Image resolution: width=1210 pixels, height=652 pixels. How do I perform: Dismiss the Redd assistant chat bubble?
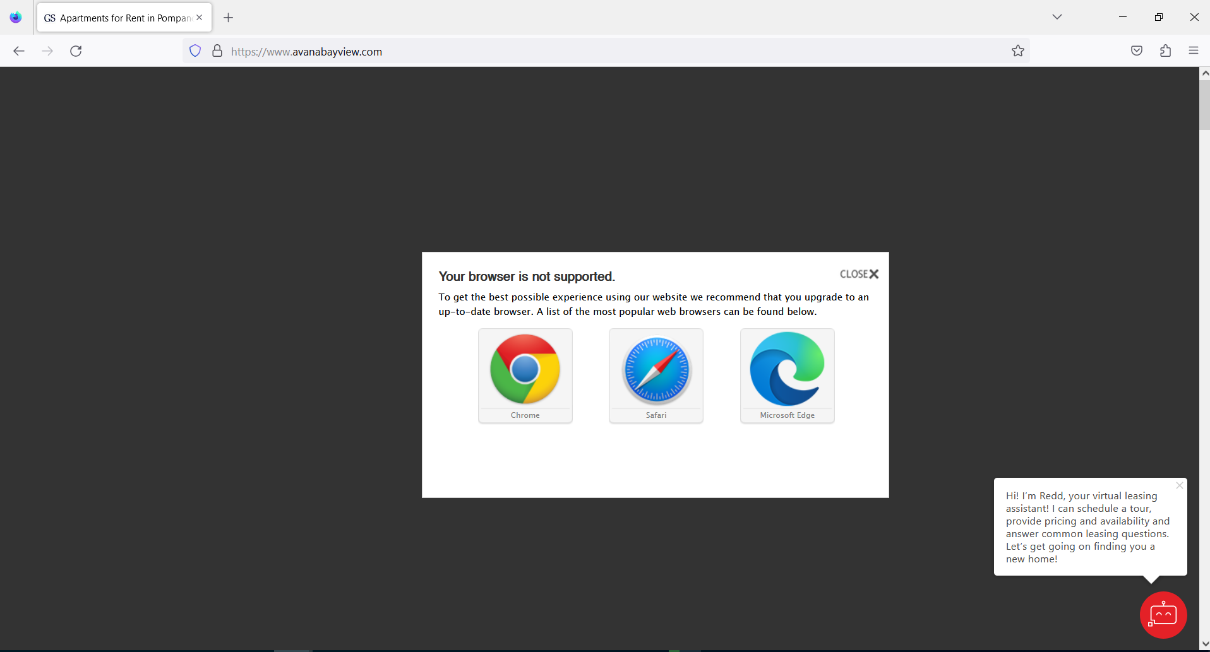tap(1179, 485)
